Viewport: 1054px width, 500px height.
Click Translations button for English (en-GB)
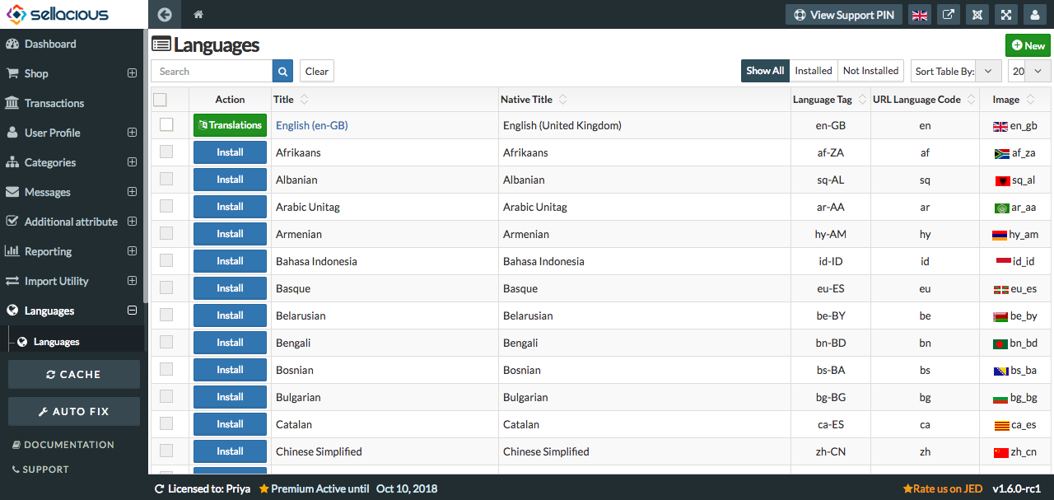(x=230, y=125)
